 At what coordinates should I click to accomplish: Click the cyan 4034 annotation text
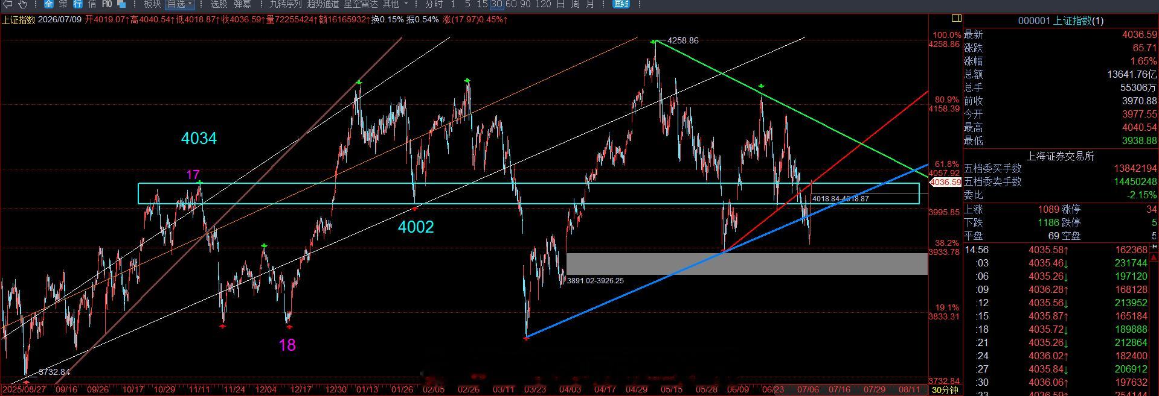199,139
